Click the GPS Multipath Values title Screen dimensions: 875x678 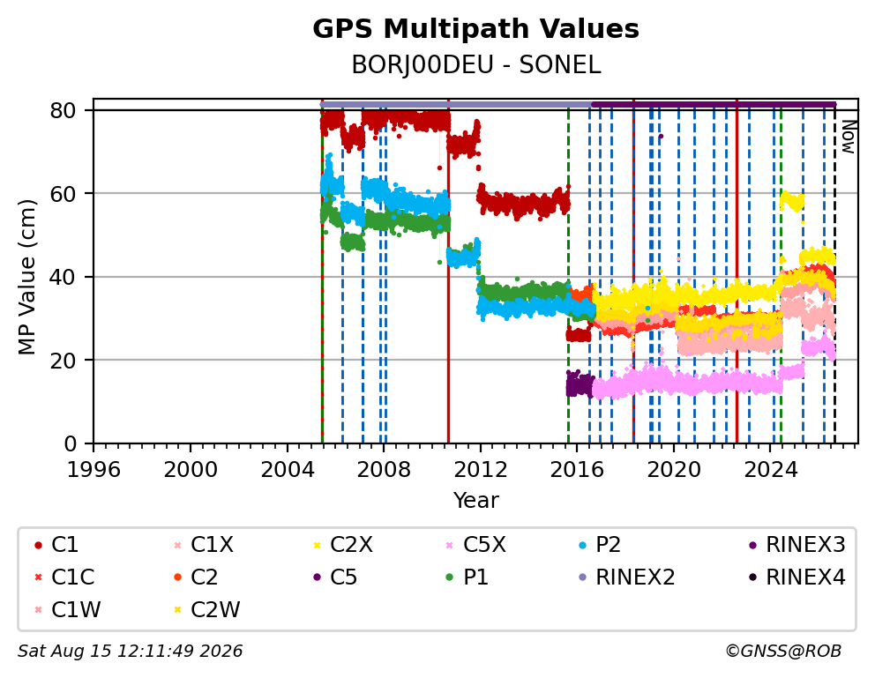pos(475,29)
